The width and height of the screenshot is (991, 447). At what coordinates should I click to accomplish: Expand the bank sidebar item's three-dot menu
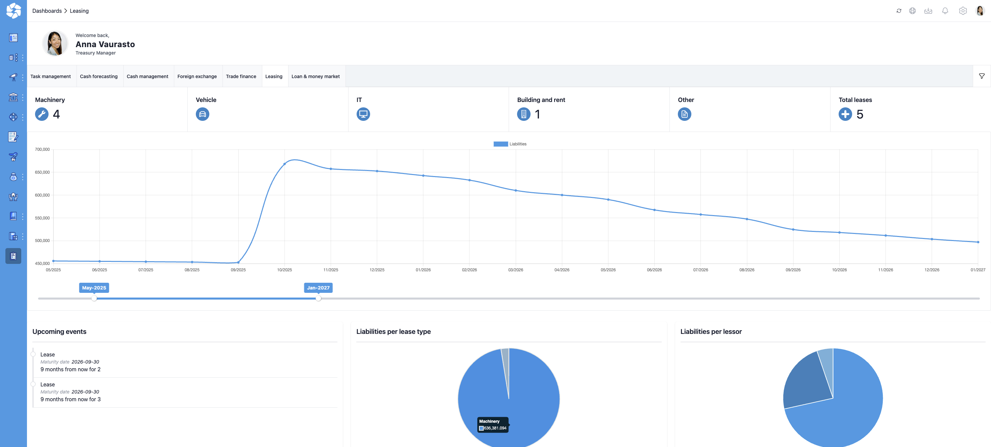pyautogui.click(x=23, y=98)
